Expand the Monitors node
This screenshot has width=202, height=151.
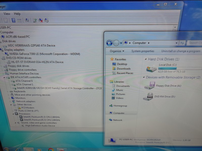coord(9,98)
